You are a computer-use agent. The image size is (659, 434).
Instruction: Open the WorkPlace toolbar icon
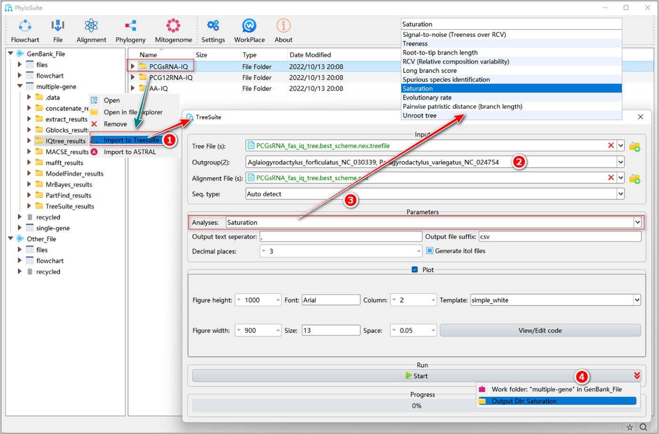tap(249, 26)
